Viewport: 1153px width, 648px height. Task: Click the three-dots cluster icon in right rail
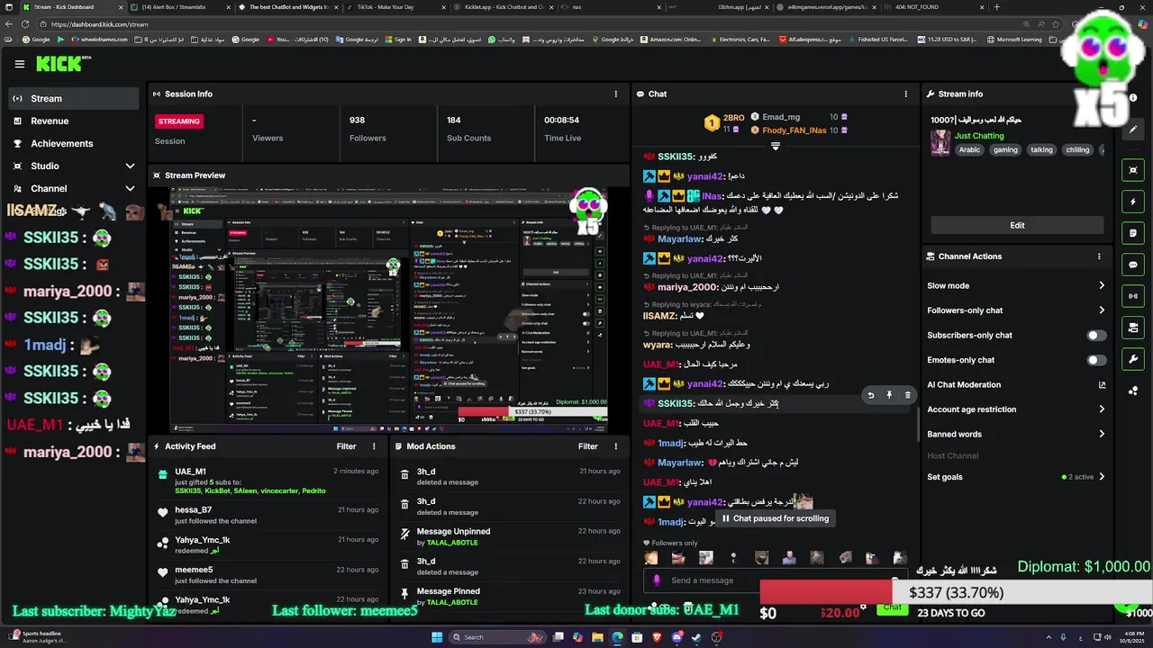coord(1133,391)
